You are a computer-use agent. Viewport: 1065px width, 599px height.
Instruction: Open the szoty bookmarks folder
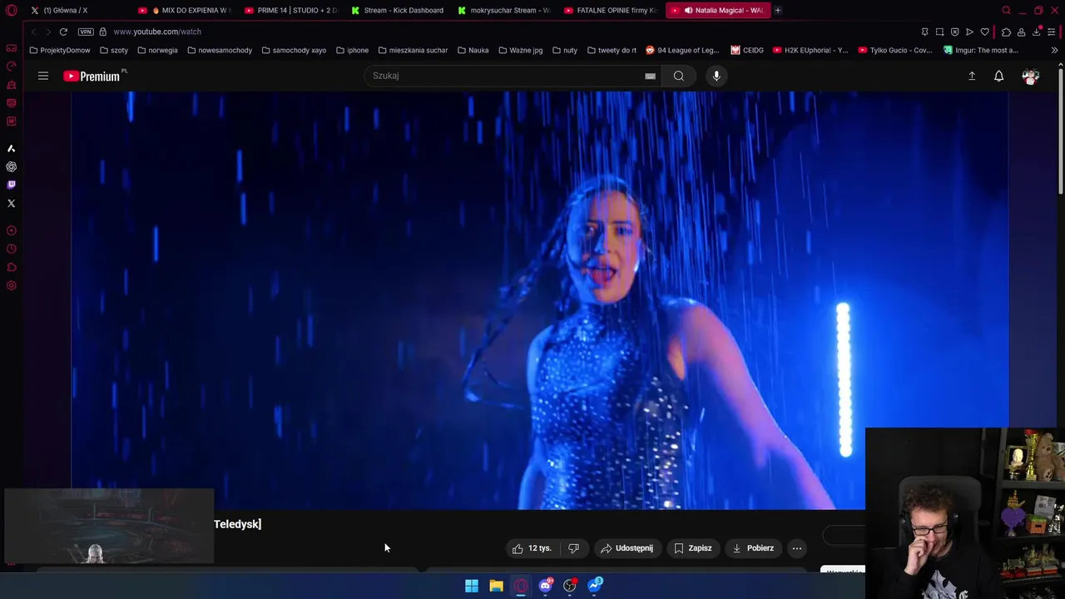pyautogui.click(x=114, y=50)
